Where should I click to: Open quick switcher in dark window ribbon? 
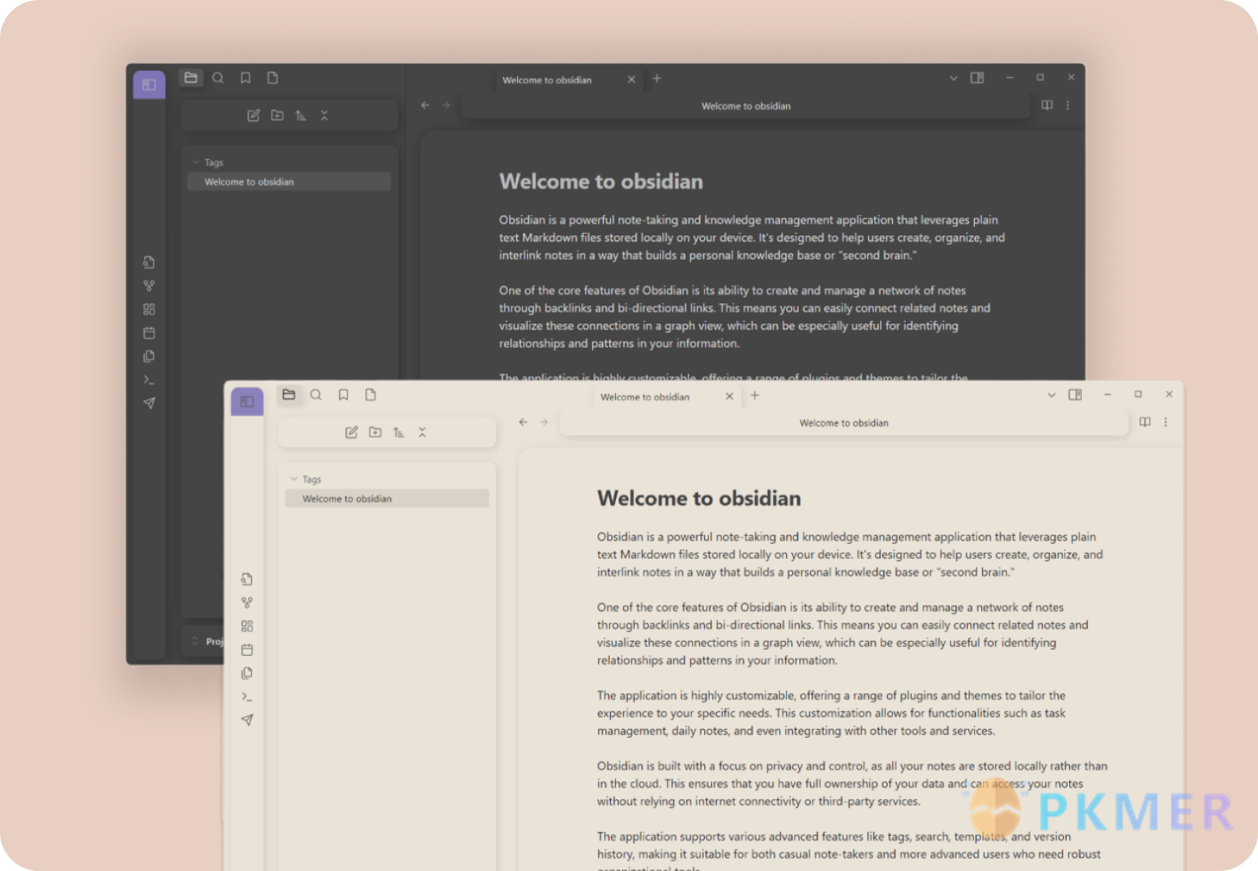pos(149,262)
